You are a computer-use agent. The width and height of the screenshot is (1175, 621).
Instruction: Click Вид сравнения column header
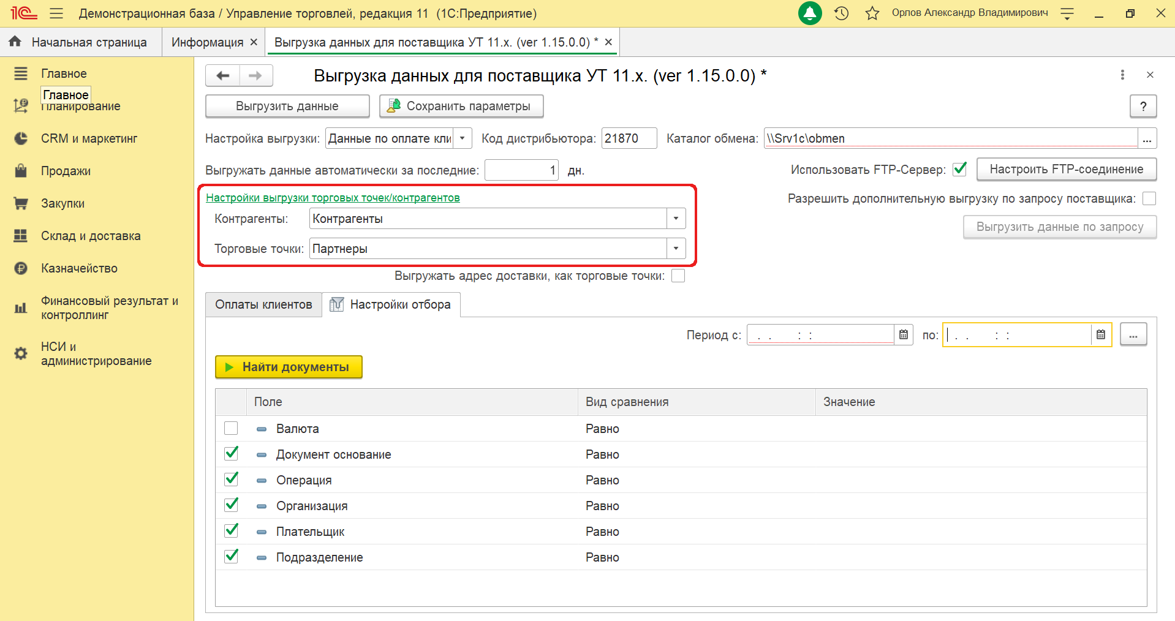point(697,402)
